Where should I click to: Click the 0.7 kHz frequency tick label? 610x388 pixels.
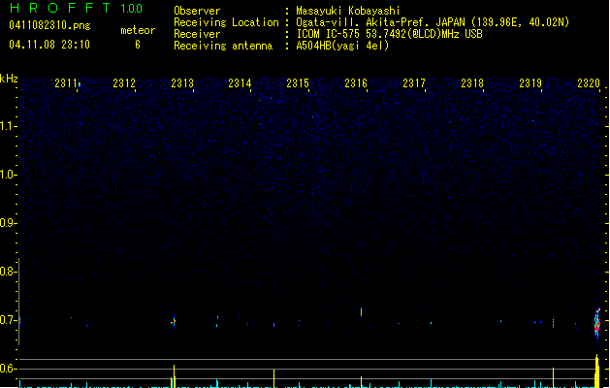[x=8, y=320]
